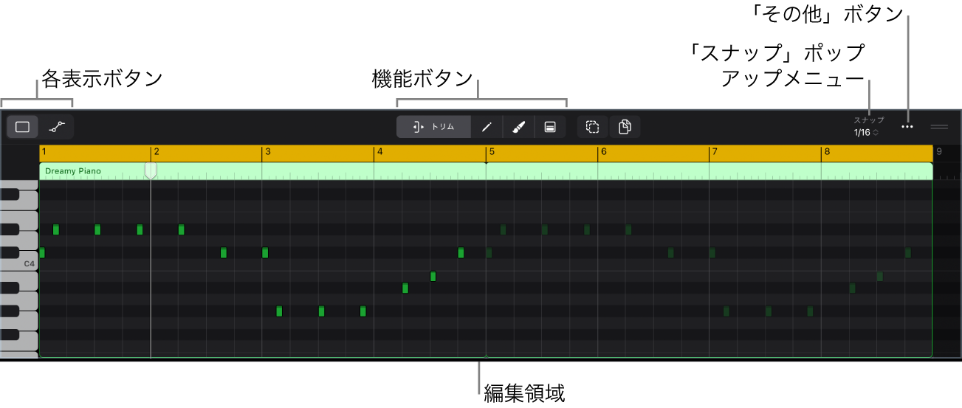This screenshot has height=408, width=962.
Task: Click the Dreamy Piano region header
Action: click(x=74, y=171)
